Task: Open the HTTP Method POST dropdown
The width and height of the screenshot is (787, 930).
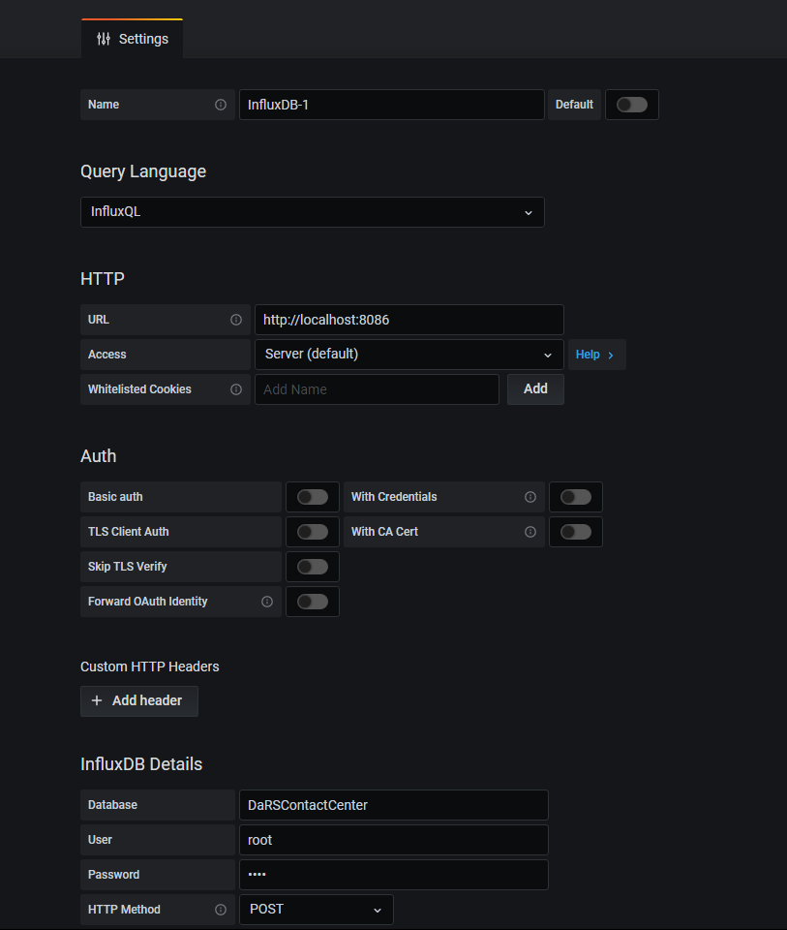Action: (316, 910)
